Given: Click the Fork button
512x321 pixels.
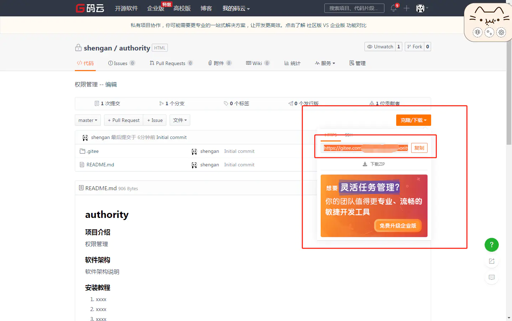Looking at the screenshot, I should tap(415, 47).
